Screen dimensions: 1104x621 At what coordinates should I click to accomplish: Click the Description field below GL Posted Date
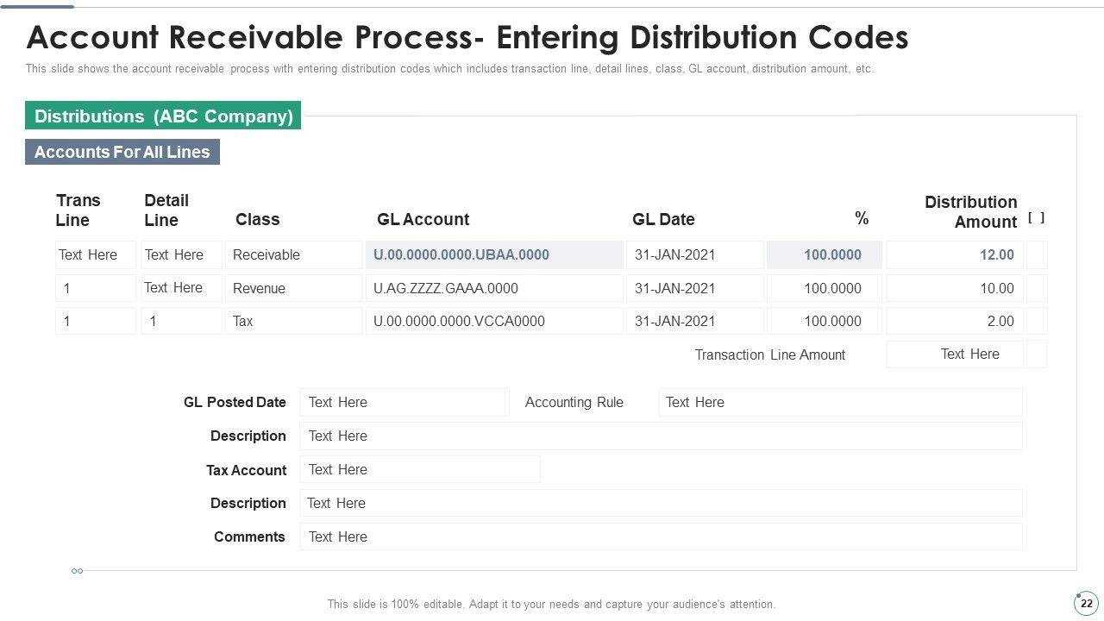660,436
